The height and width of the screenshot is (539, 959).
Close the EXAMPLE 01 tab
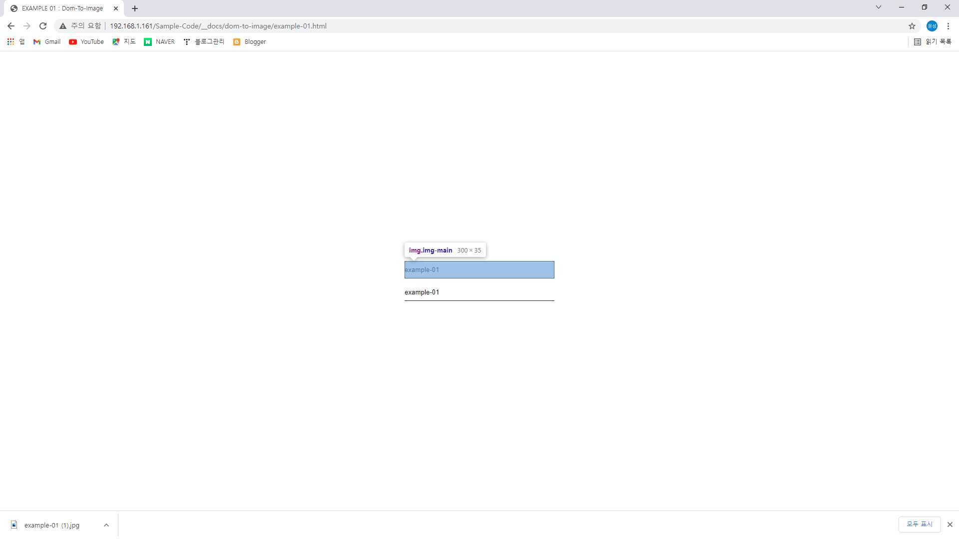(x=116, y=8)
